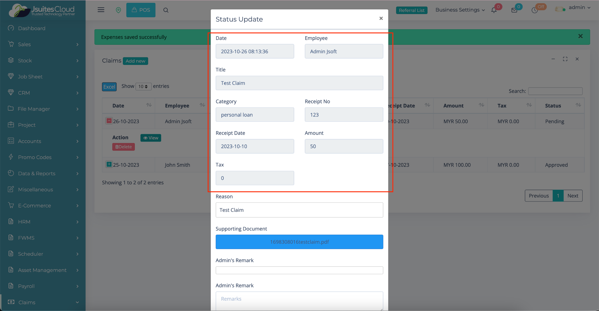This screenshot has width=599, height=311.
Task: Click the Remarks text area
Action: point(299,301)
